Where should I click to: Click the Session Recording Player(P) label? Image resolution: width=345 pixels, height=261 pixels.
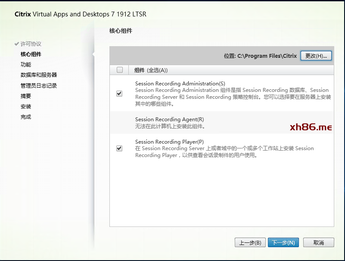169,142
